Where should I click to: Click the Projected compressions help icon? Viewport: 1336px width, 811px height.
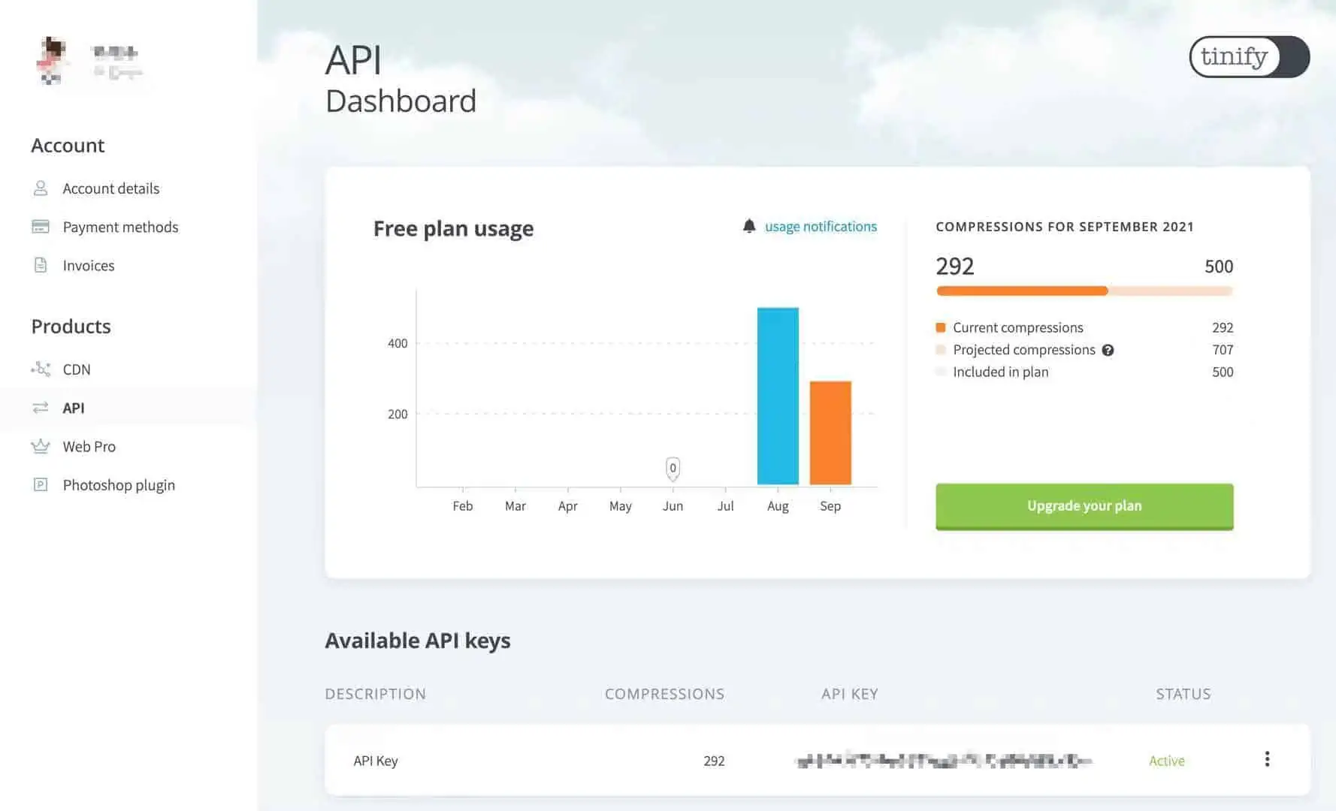[1108, 350]
